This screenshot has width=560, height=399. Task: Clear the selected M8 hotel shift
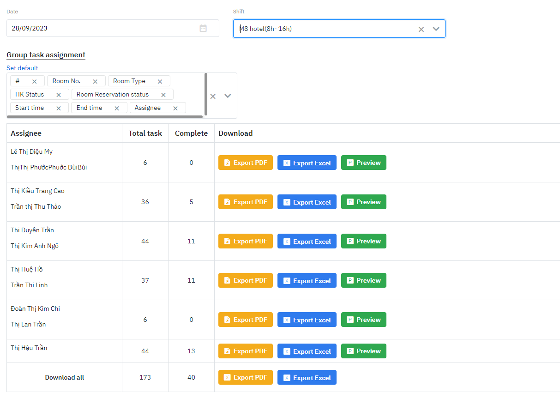point(421,29)
